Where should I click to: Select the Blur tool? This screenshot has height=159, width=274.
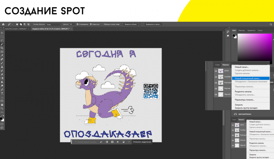[x=2, y=82]
